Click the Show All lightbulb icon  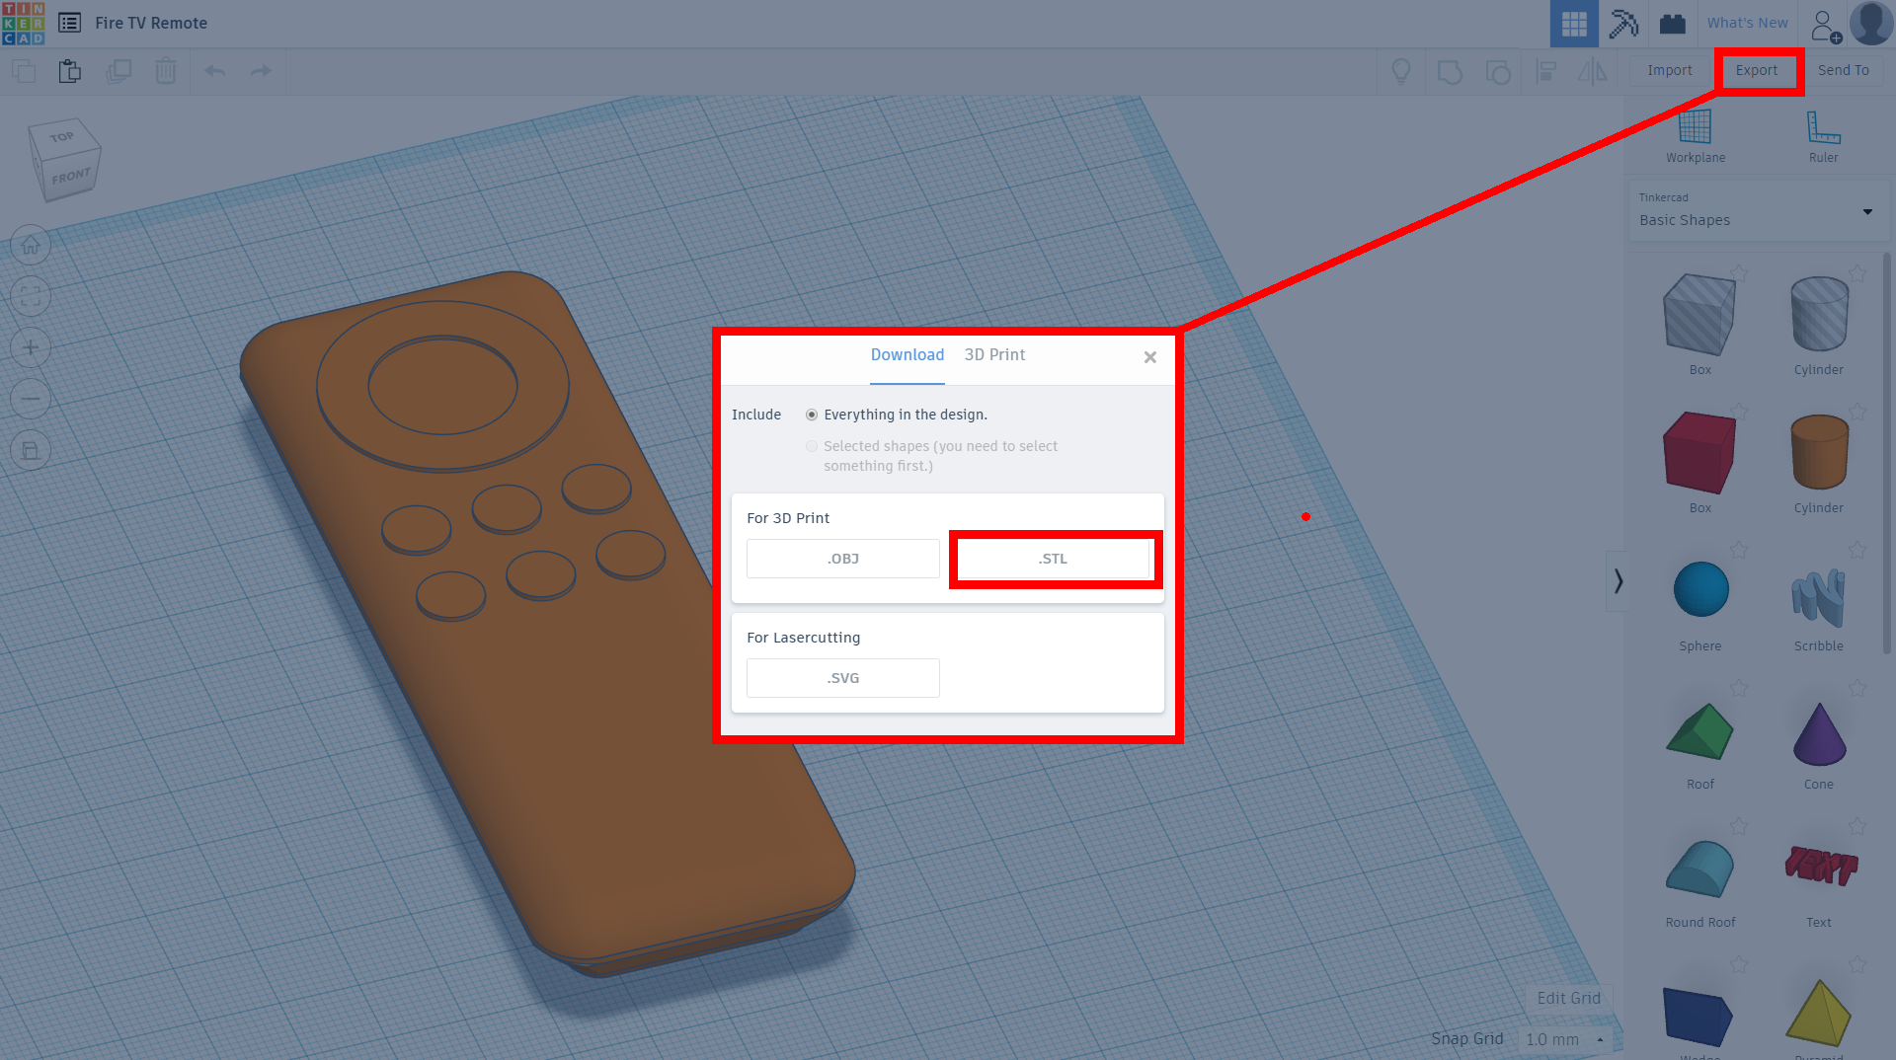point(1401,71)
